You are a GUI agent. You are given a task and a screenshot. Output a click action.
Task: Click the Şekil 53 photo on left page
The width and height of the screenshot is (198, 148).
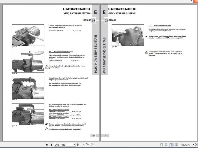coord(28,35)
